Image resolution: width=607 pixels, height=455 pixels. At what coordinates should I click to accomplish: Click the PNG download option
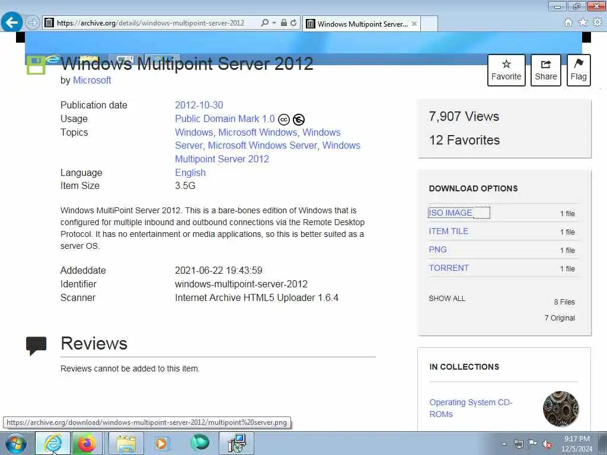pyautogui.click(x=438, y=249)
